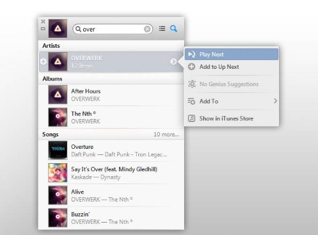Select the album The Nth º
Image resolution: width=318 pixels, height=235 pixels.
(111, 117)
